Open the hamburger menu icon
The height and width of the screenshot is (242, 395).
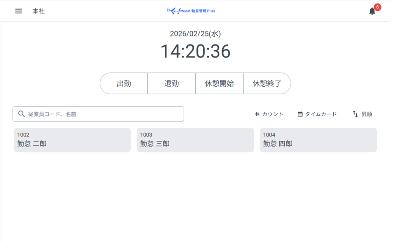pos(19,11)
